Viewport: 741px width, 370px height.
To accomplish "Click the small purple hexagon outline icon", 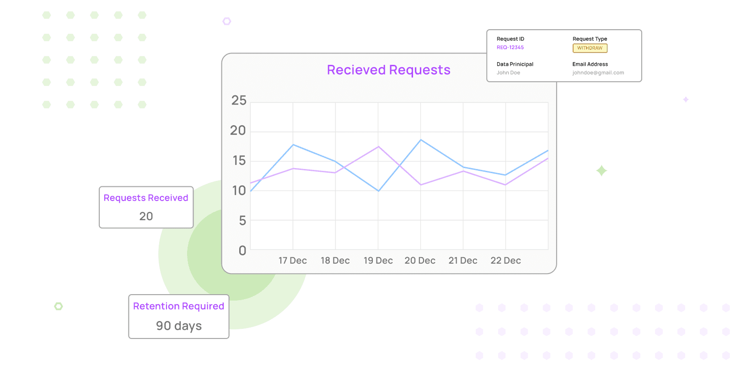I will tap(227, 21).
